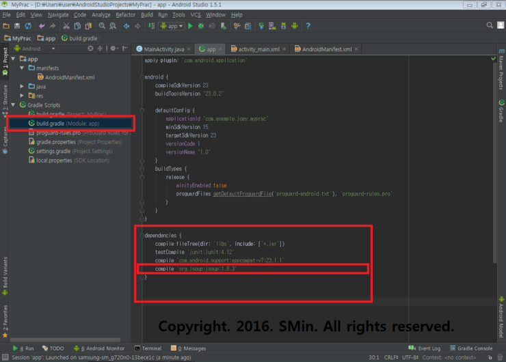Open the Messages tool window
Viewport: 506px width, 362px height.
point(189,348)
